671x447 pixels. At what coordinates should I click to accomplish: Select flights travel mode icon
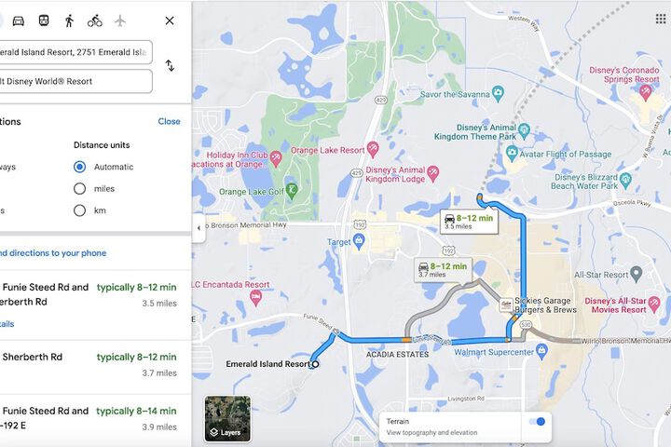click(x=120, y=20)
